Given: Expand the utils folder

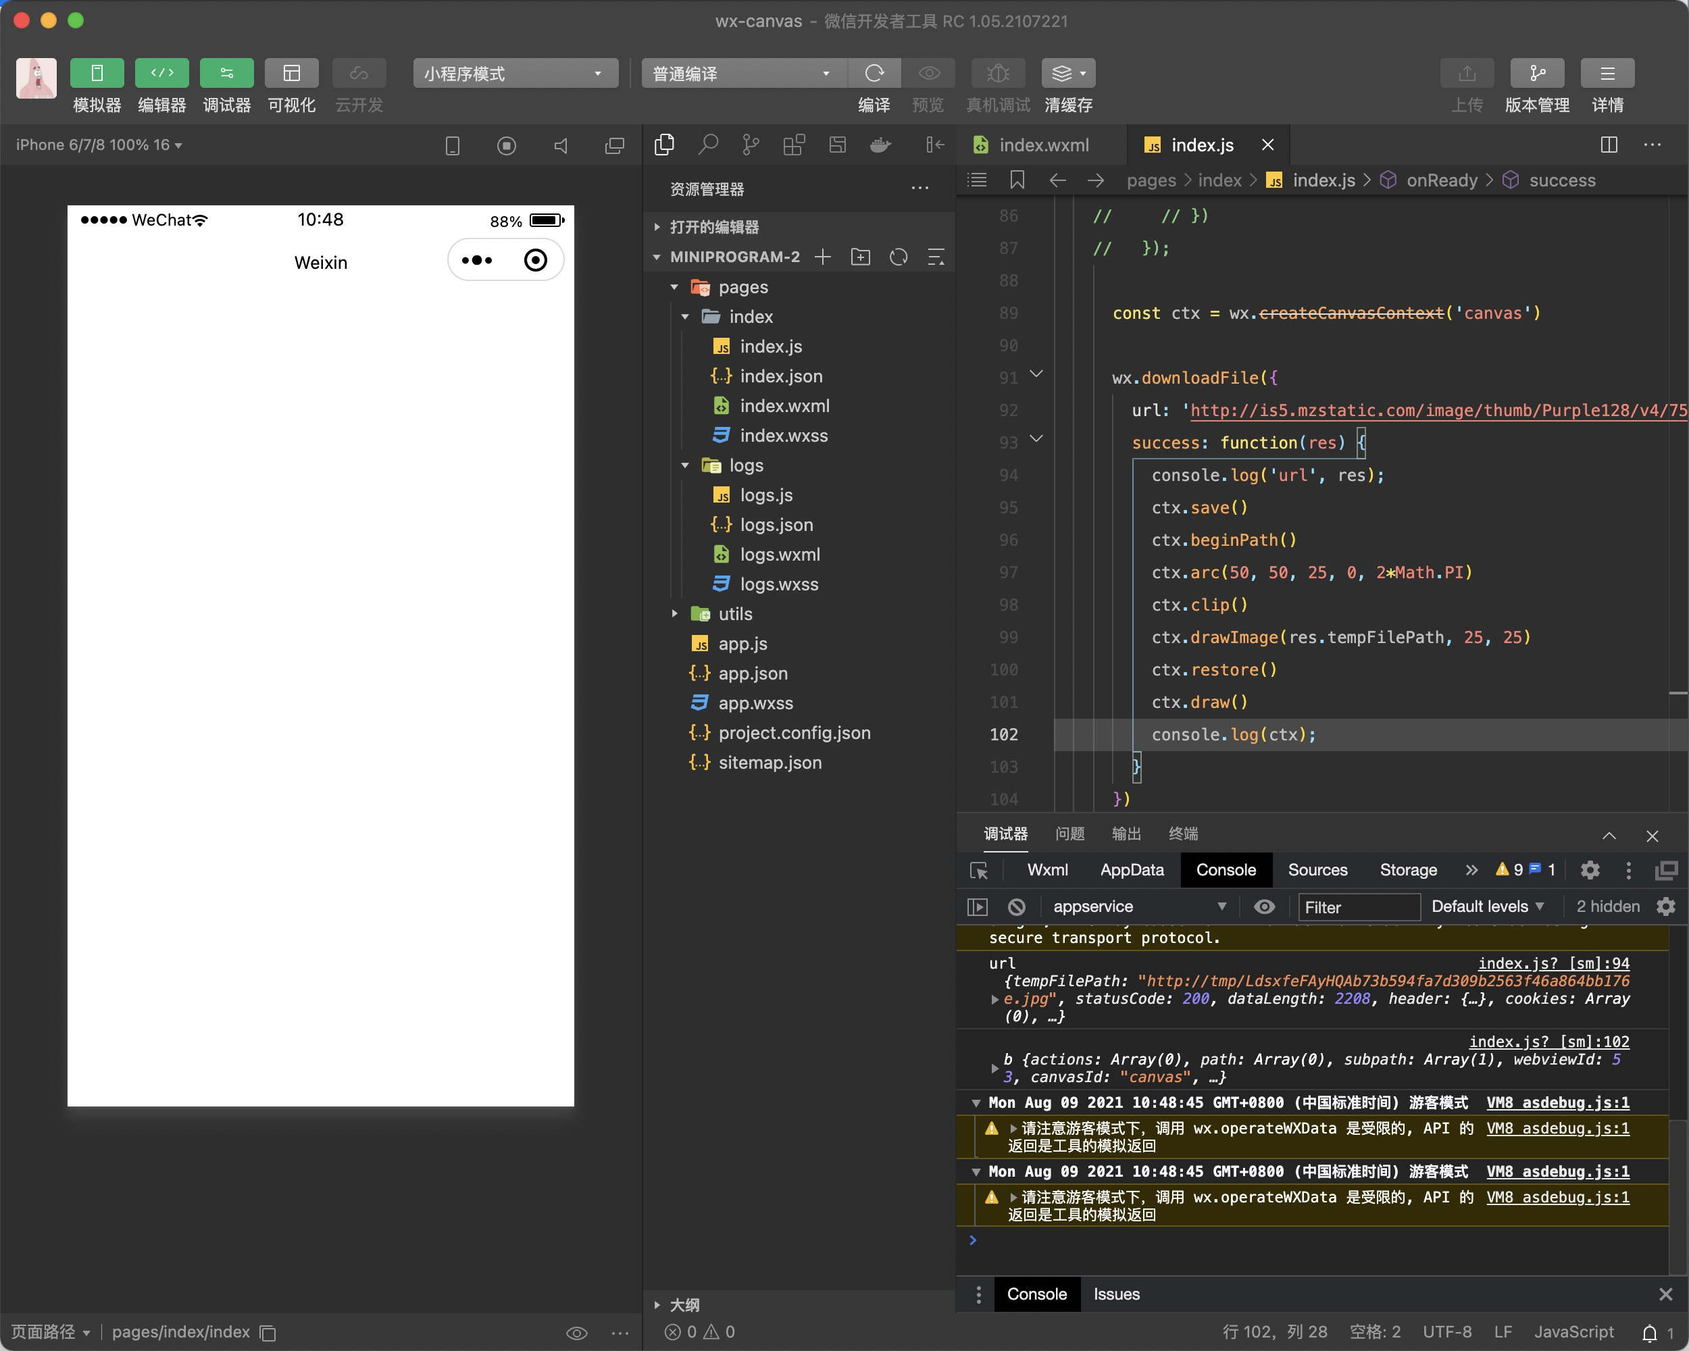Looking at the screenshot, I should (x=734, y=614).
